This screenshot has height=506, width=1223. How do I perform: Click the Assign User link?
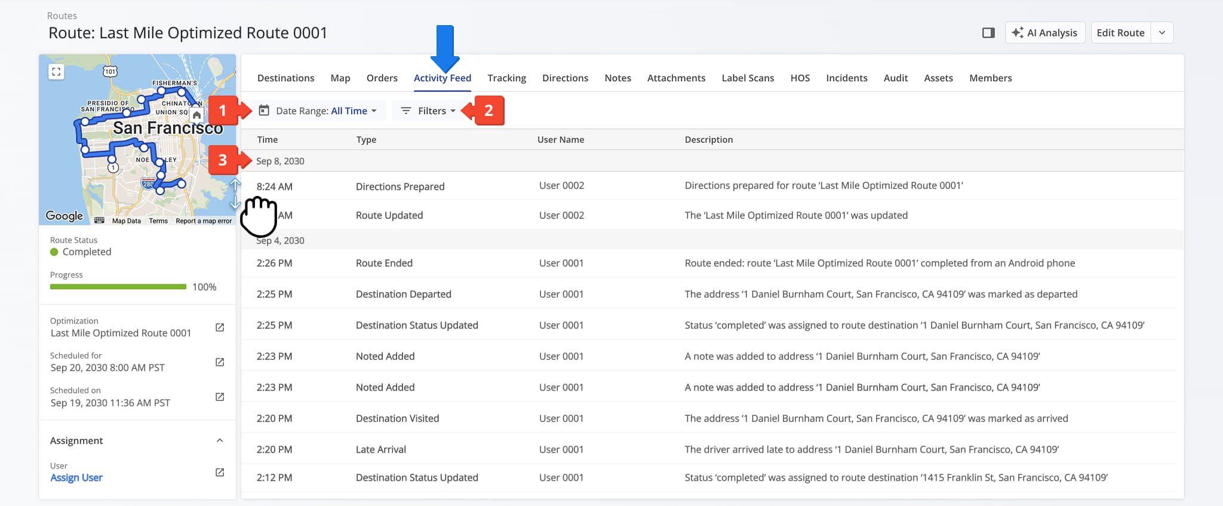76,477
